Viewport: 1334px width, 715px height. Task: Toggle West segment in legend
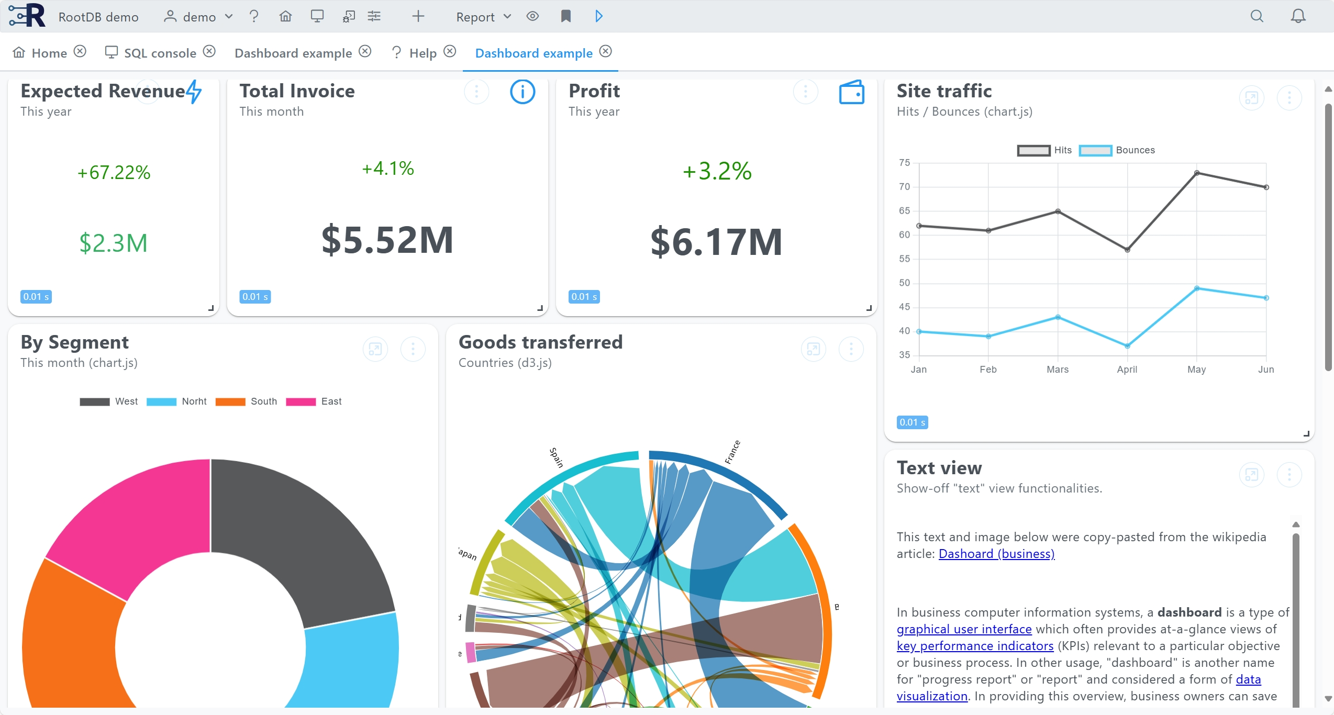coord(109,401)
